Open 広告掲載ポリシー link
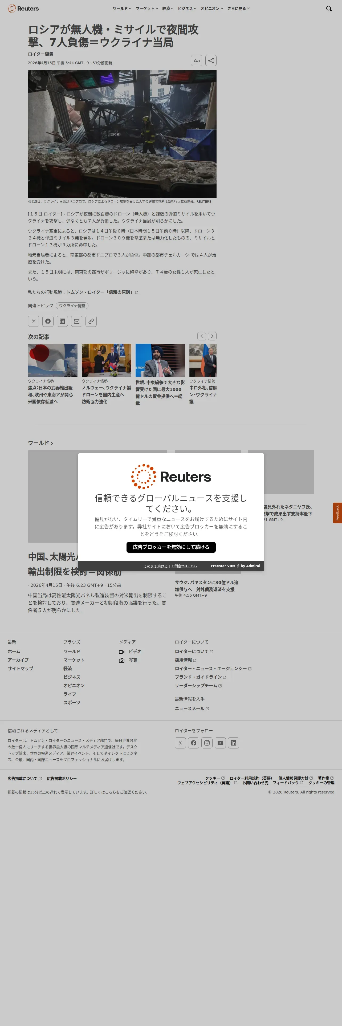342x1026 pixels. click(x=62, y=778)
